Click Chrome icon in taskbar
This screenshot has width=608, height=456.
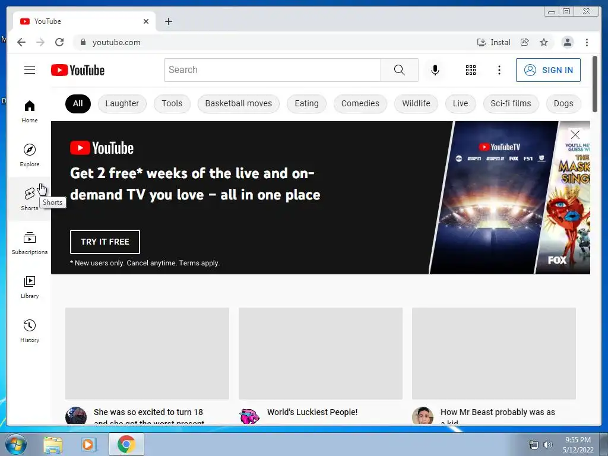(x=126, y=444)
